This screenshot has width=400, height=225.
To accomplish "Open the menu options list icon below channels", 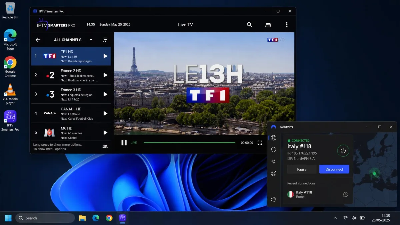I will pyautogui.click(x=105, y=146).
